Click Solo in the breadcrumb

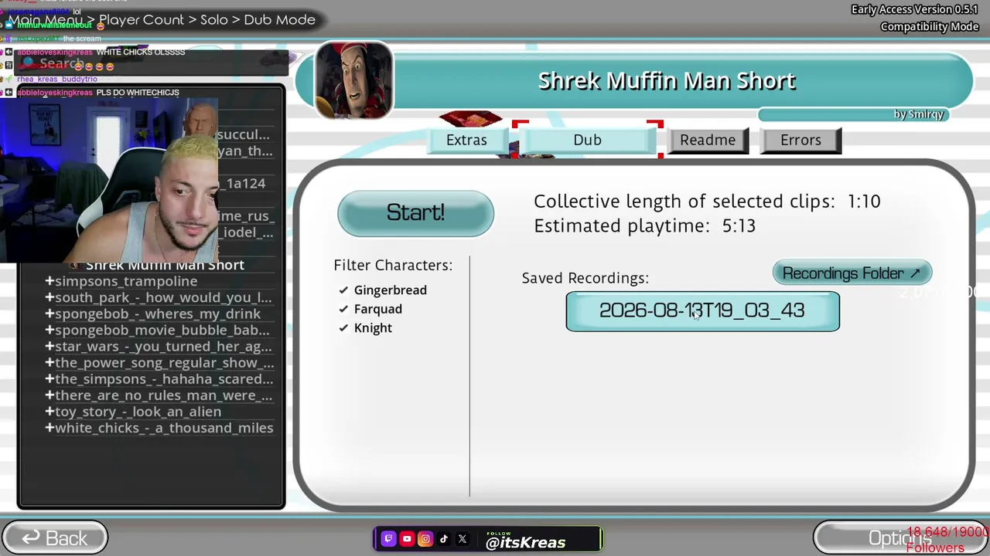214,19
